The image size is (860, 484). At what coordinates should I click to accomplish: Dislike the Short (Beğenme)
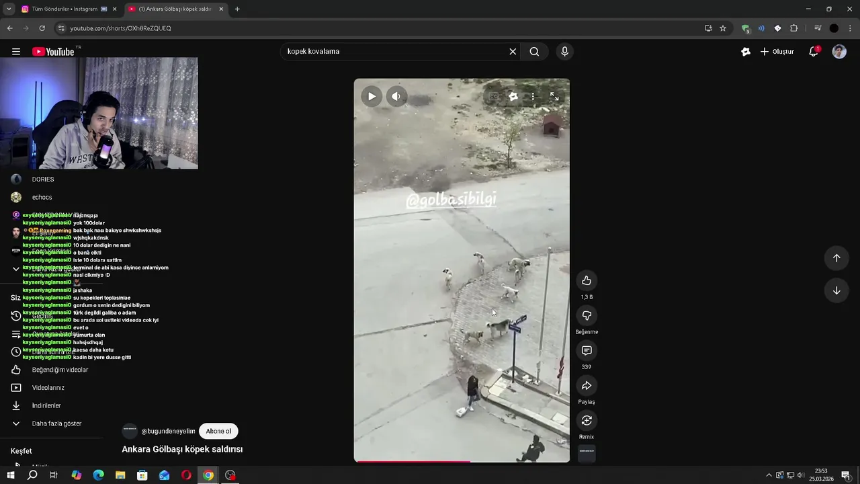click(587, 315)
